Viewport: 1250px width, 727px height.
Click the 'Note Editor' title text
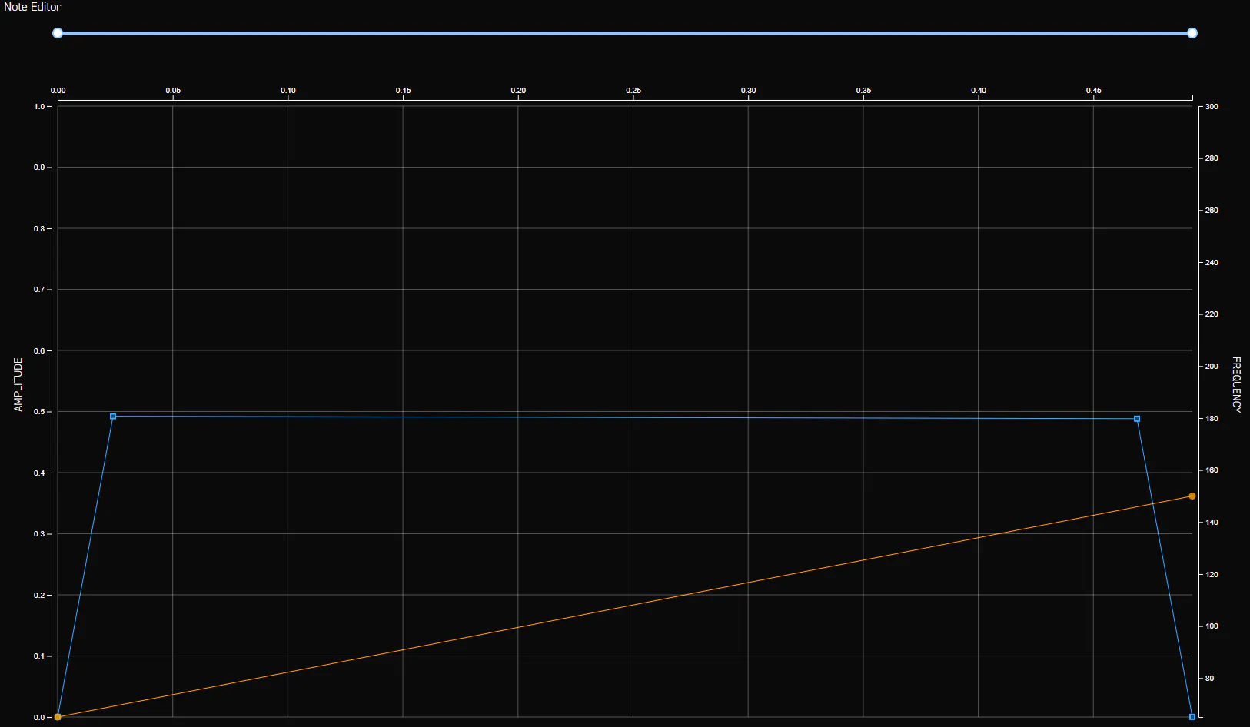pos(32,7)
